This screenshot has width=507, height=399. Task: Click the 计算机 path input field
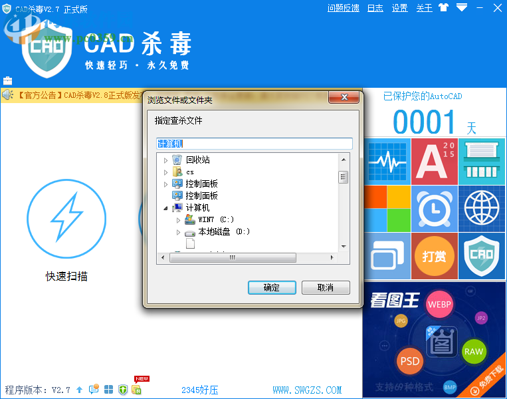(254, 144)
